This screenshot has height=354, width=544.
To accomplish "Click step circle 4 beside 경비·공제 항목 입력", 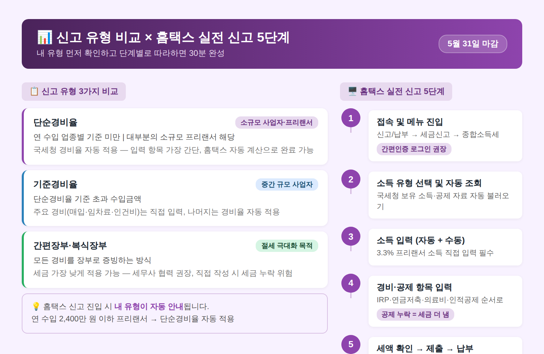I will click(x=351, y=283).
